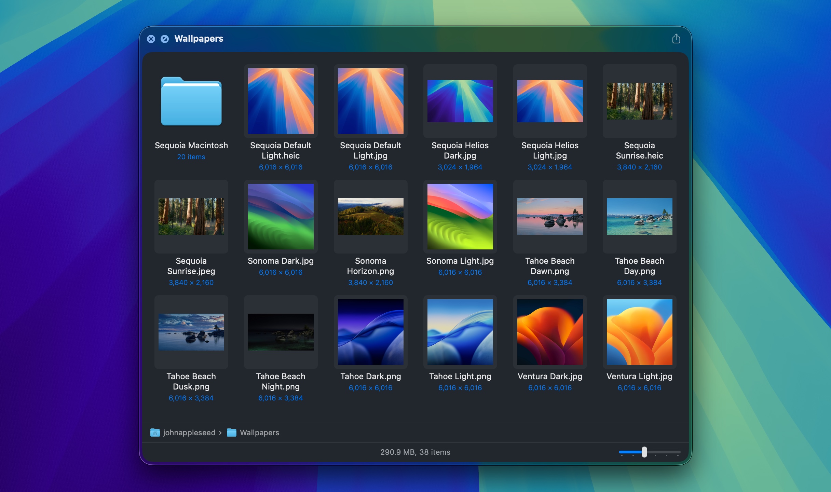Click the 3,840 × 2,160 link under Sonoma Horizon.png
This screenshot has width=831, height=492.
click(x=370, y=283)
